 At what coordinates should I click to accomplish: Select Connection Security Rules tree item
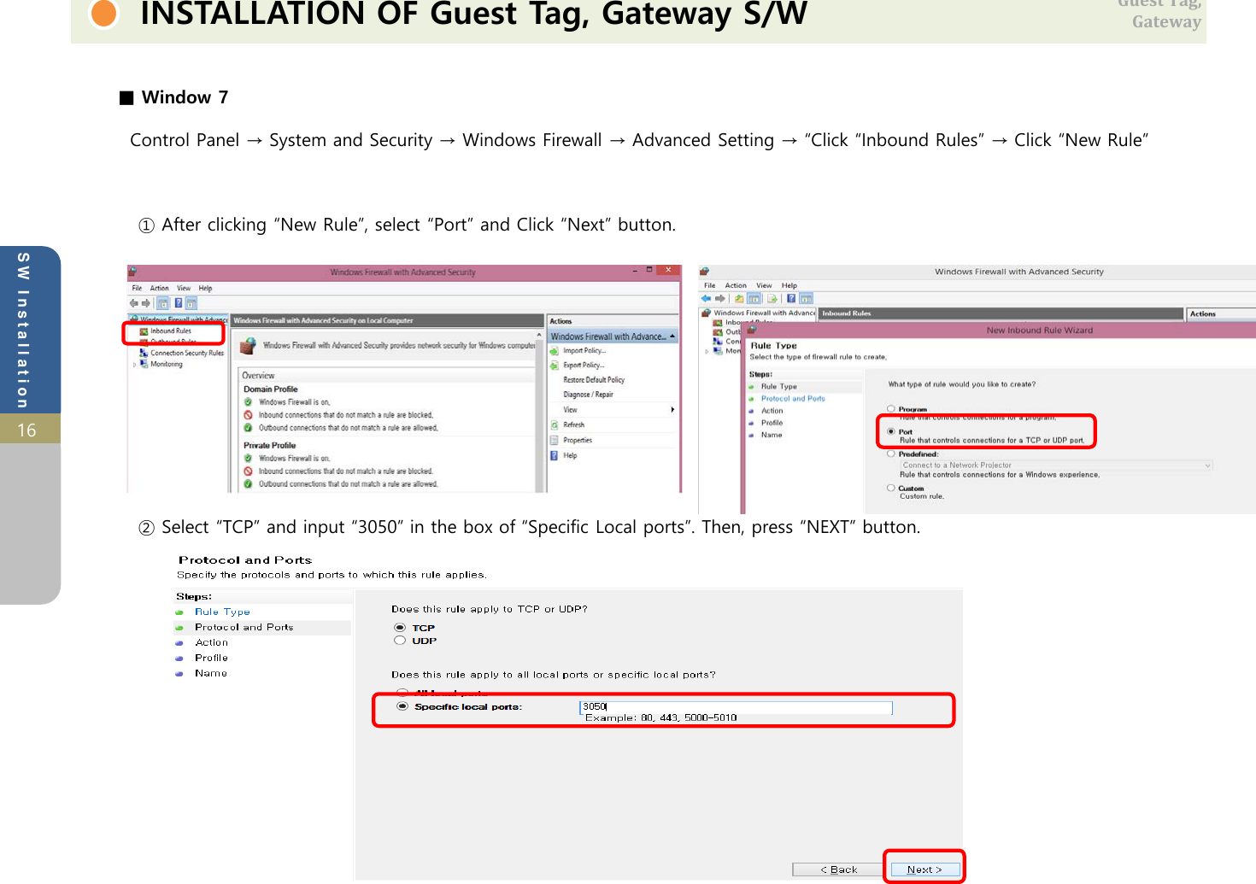point(187,353)
